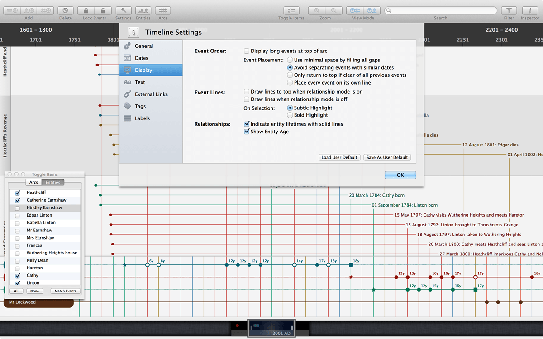Click None button in Toggle Items panel
Viewport: 543px width, 339px height.
[34, 291]
